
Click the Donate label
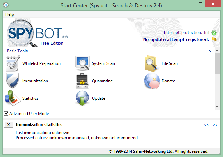(168, 81)
